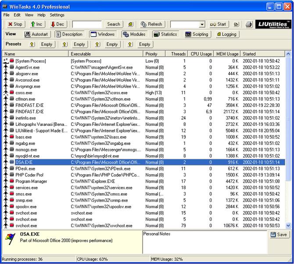Select the PHP Coder Pro! process
Viewport: 294px width, 264px height.
click(29, 175)
